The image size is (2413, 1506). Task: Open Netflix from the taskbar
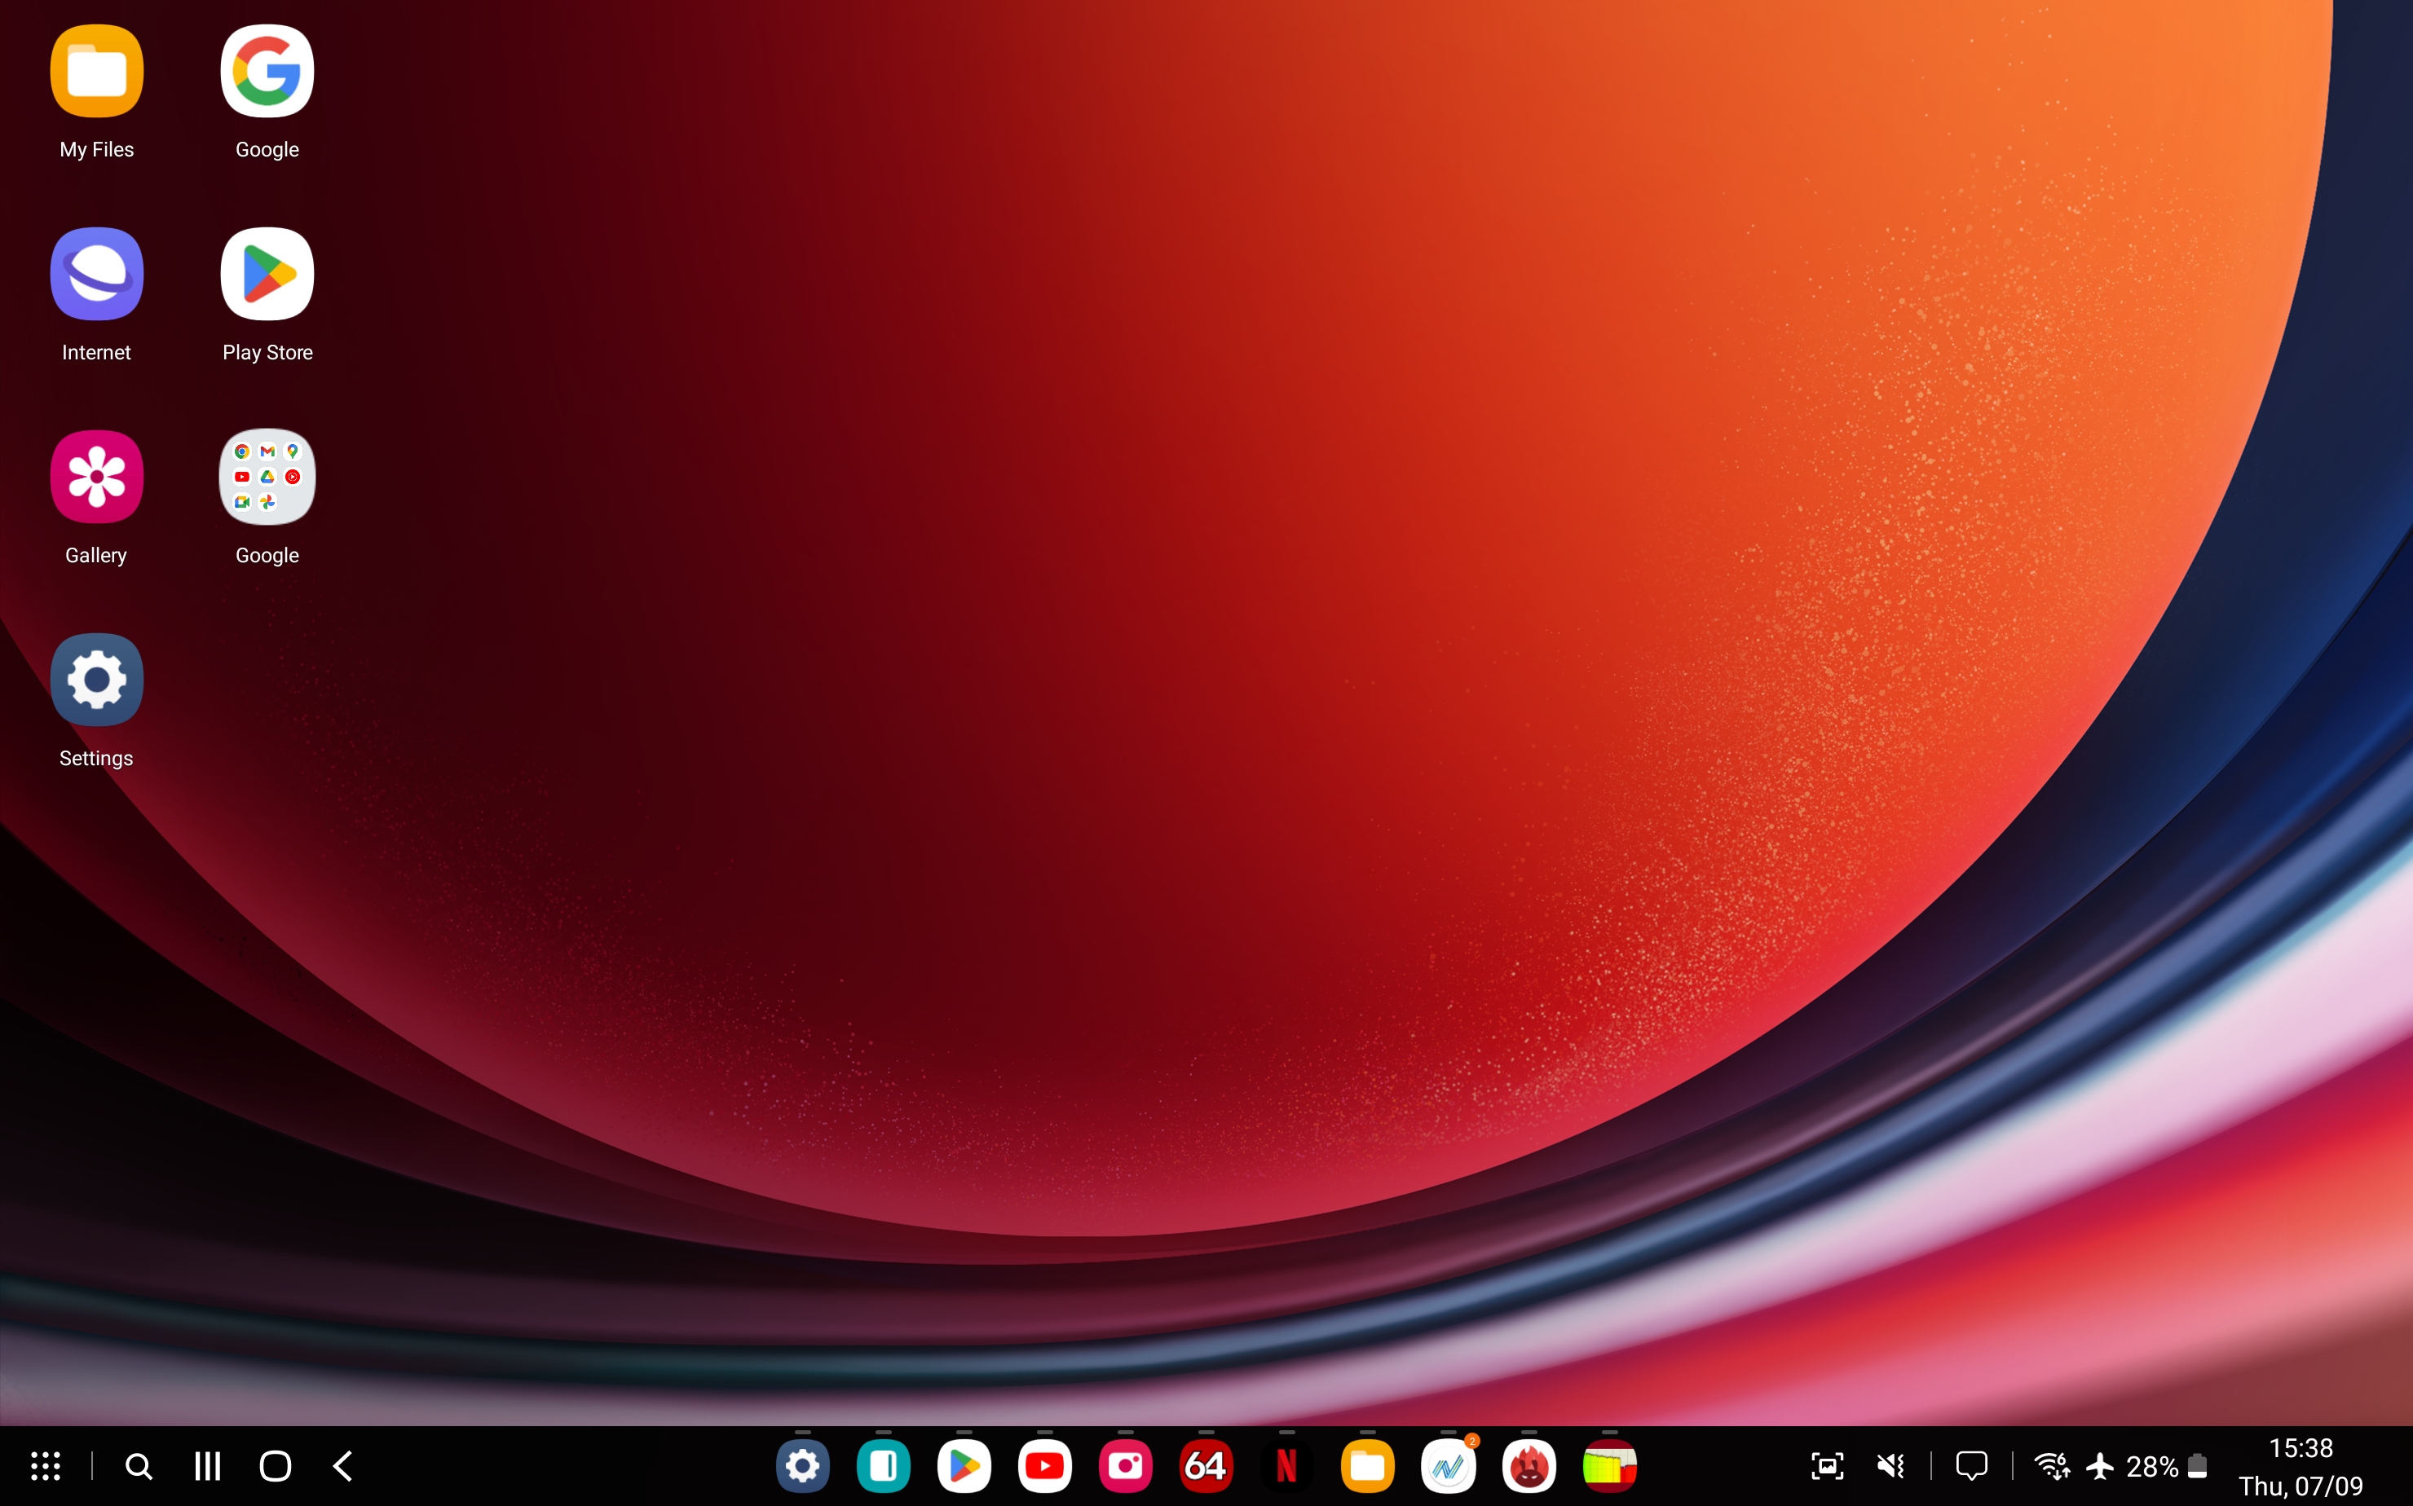(1287, 1466)
